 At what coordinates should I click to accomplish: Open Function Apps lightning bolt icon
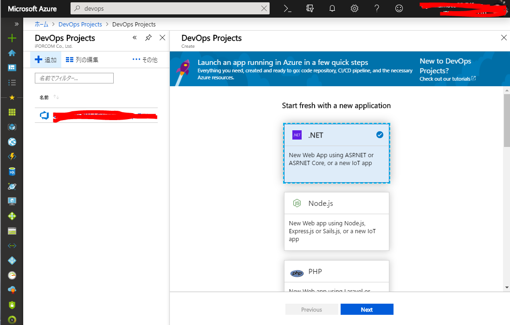click(x=12, y=157)
